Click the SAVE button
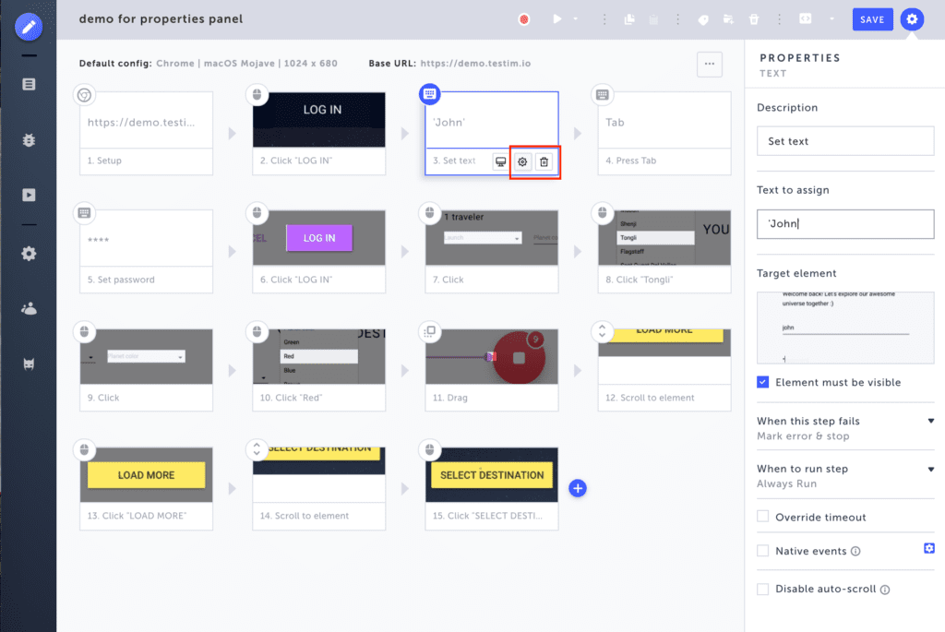 (x=872, y=19)
